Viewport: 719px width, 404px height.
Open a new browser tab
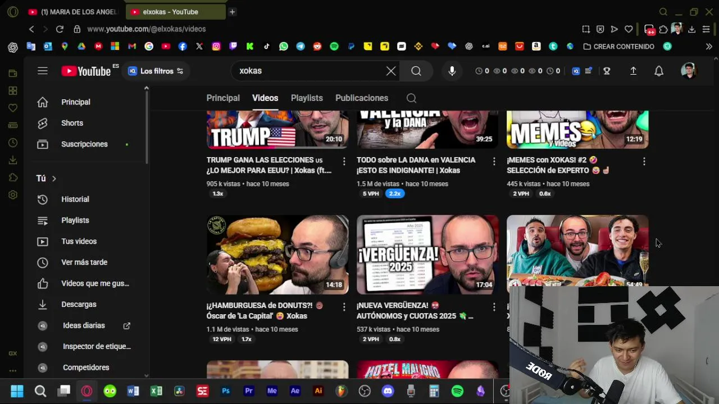point(232,12)
